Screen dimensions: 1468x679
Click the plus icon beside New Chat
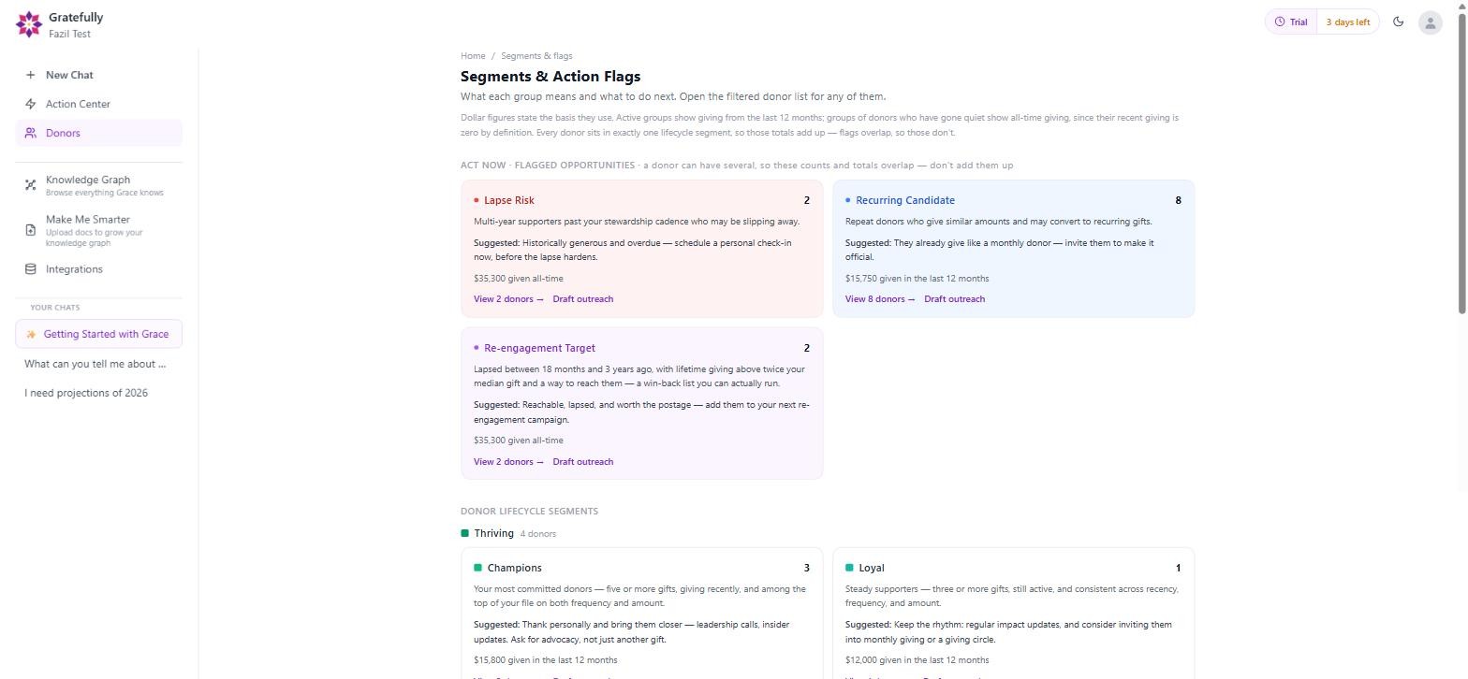[31, 75]
